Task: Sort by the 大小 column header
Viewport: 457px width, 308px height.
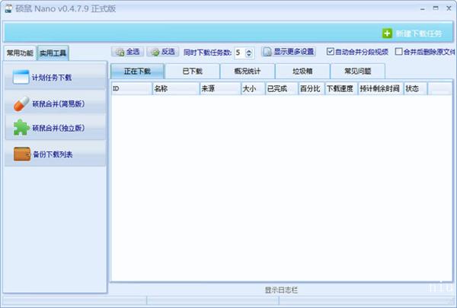Action: point(253,88)
